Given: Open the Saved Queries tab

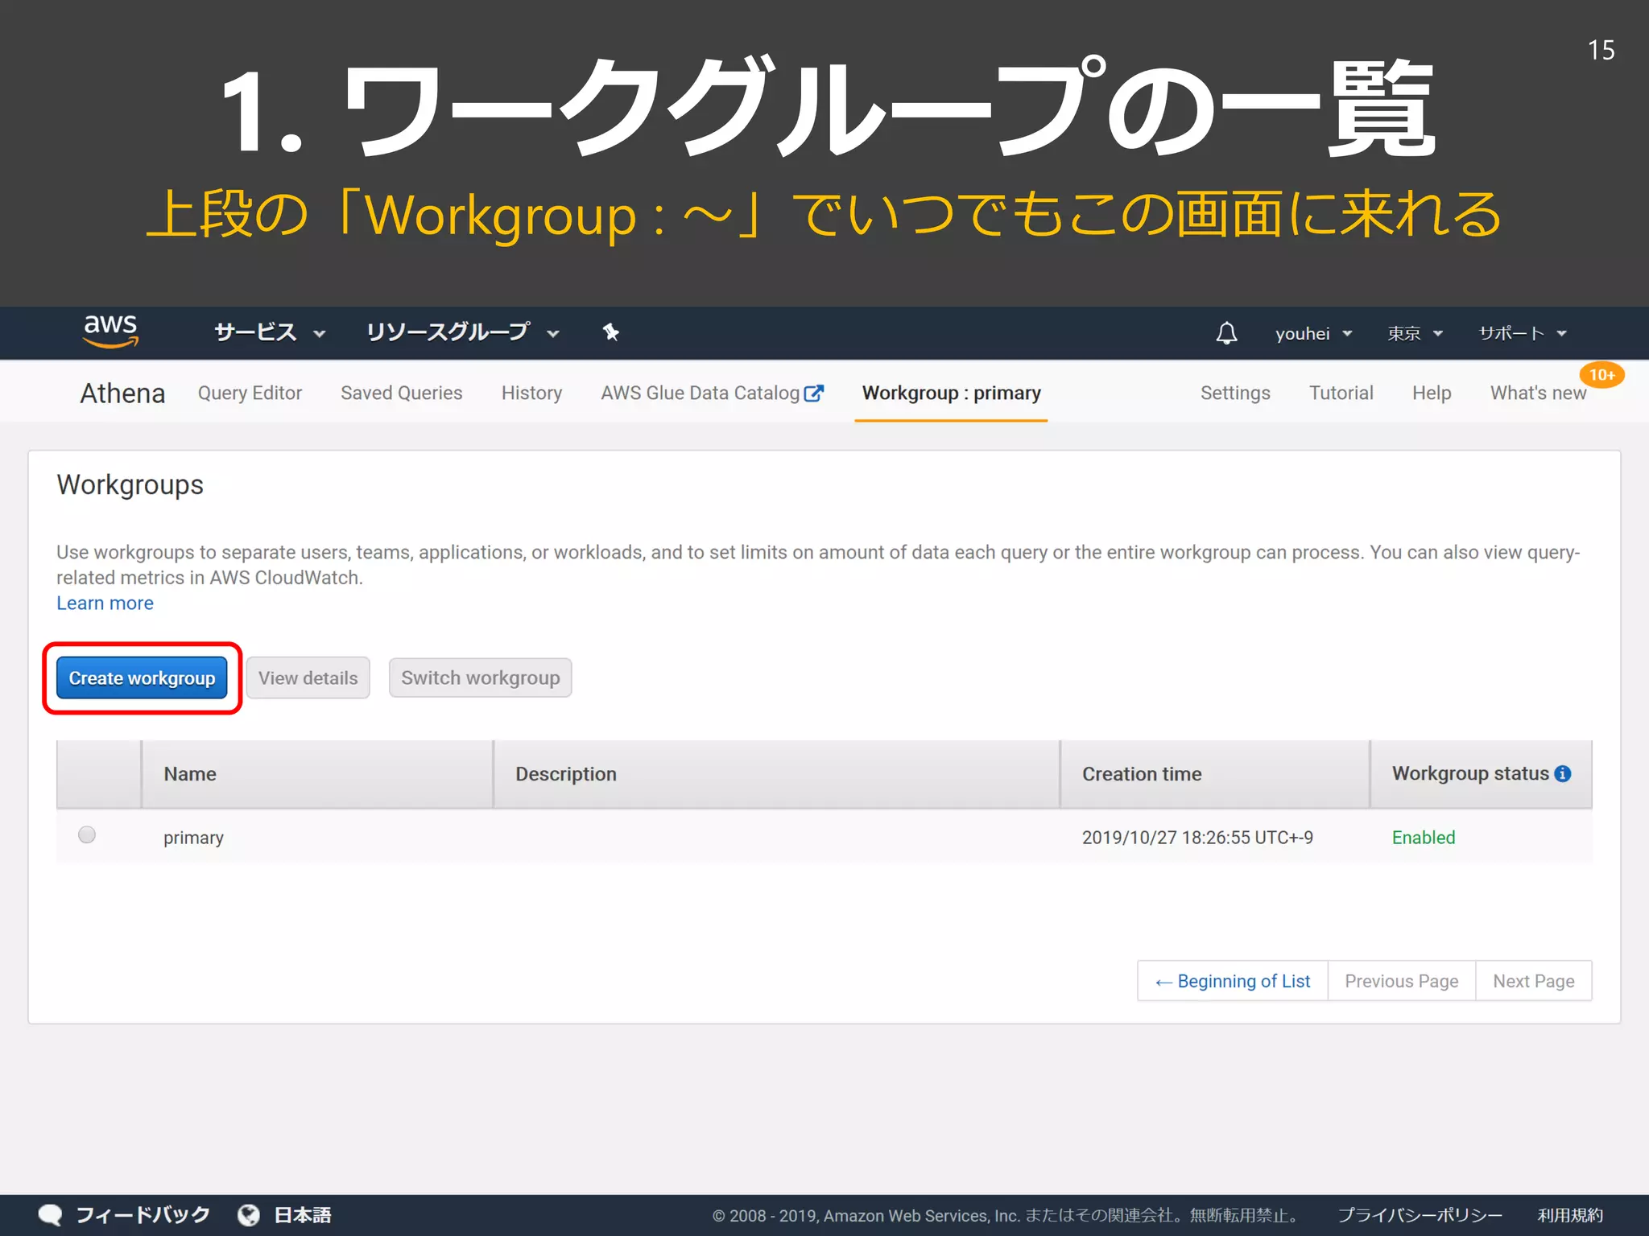Looking at the screenshot, I should [401, 393].
